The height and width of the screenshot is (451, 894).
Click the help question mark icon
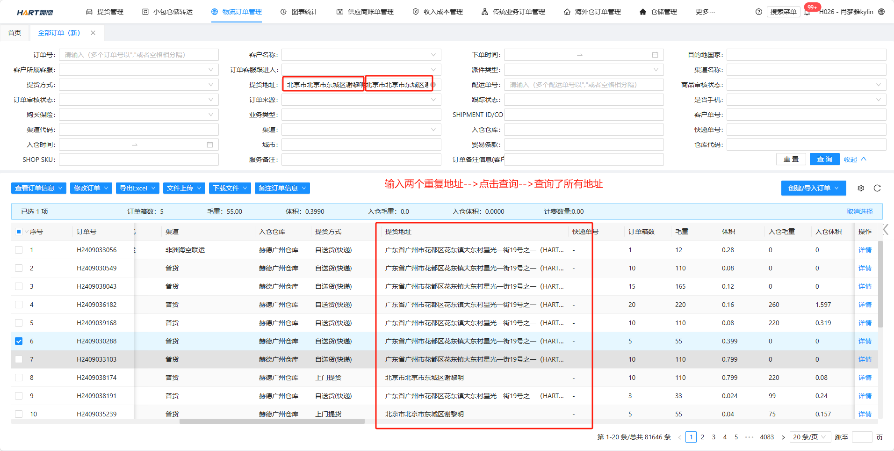[758, 12]
